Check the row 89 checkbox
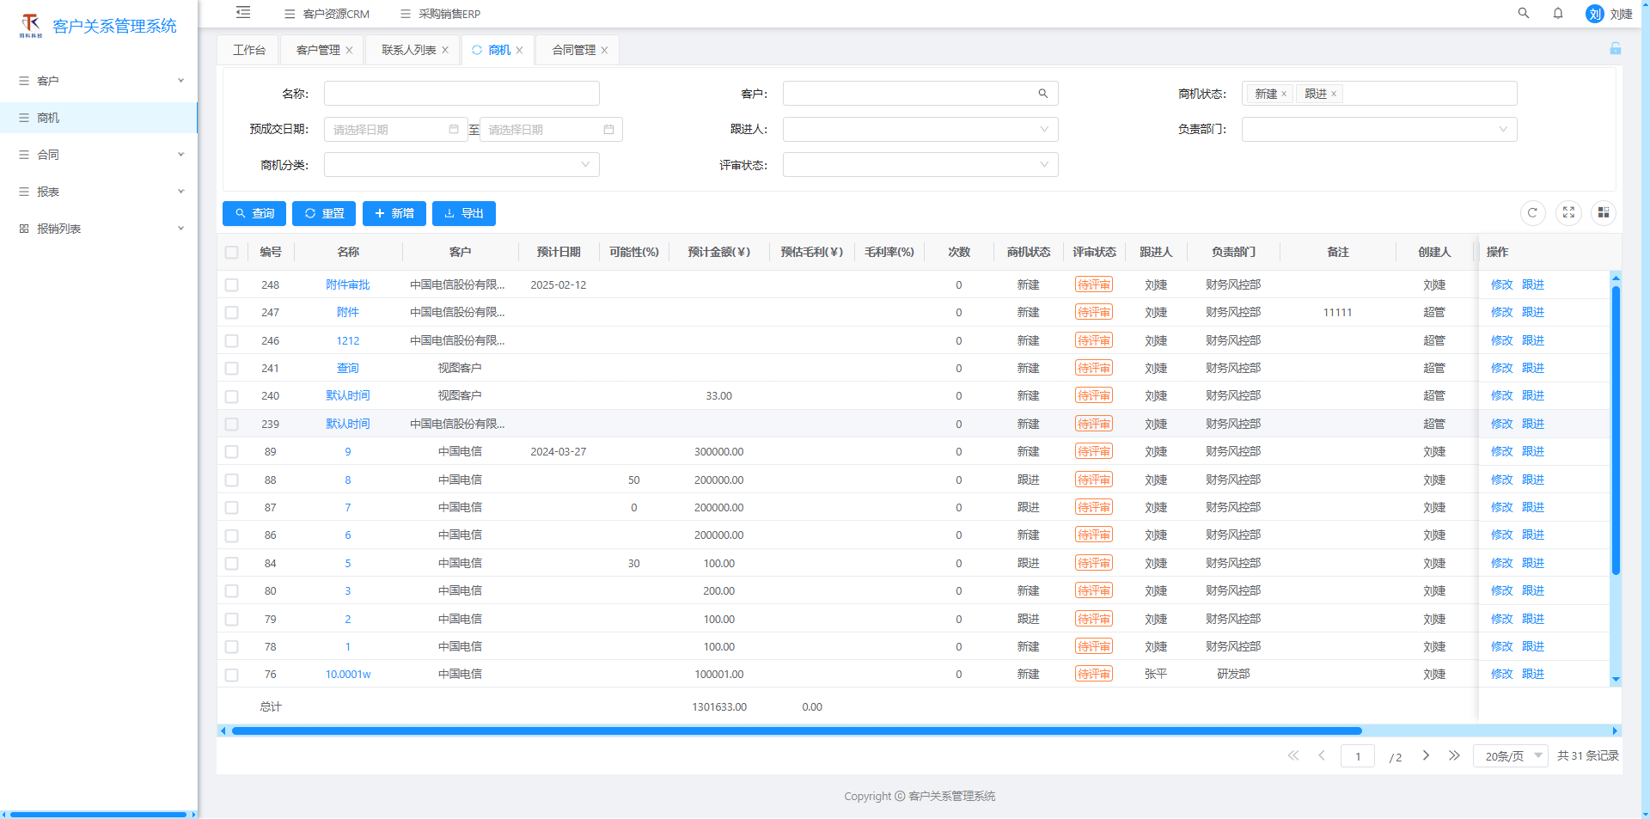The height and width of the screenshot is (819, 1650). point(232,452)
